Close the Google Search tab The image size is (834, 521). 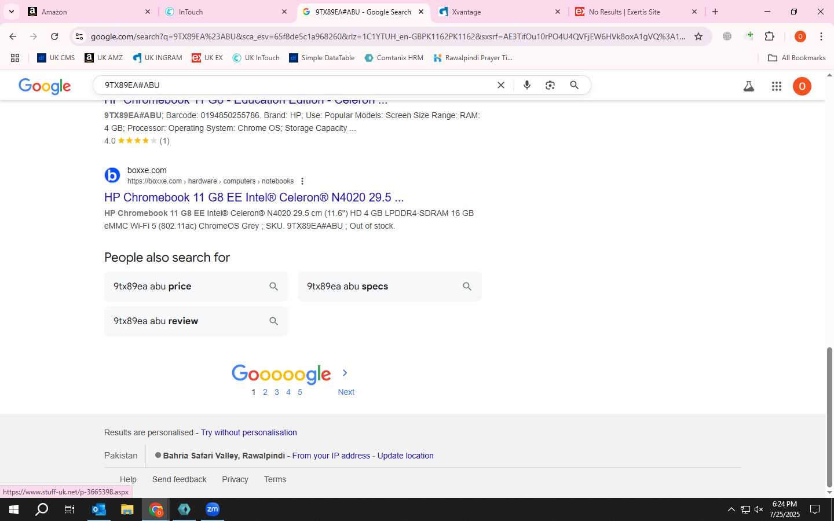(421, 12)
